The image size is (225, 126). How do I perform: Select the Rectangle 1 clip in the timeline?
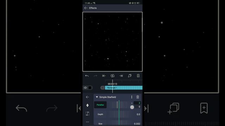[x=124, y=88]
